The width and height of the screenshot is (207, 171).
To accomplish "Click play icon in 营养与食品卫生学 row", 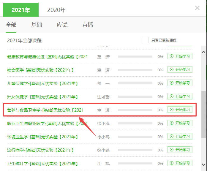I will pos(171,110).
